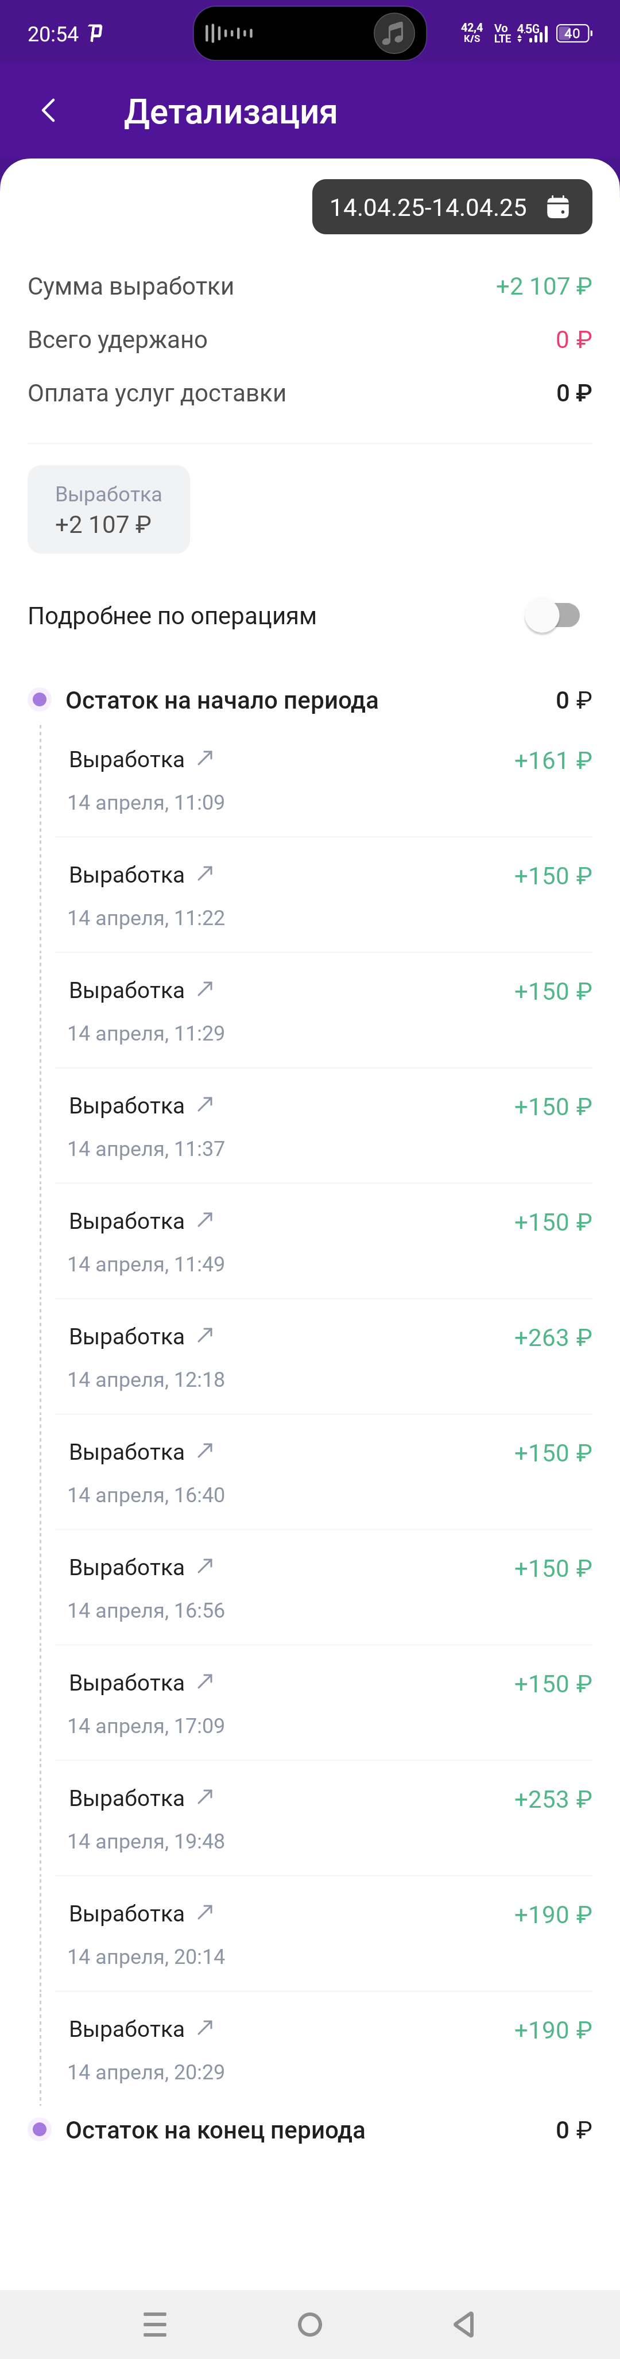Open the +161 ₽ earnings record
This screenshot has width=620, height=2359.
[x=323, y=779]
